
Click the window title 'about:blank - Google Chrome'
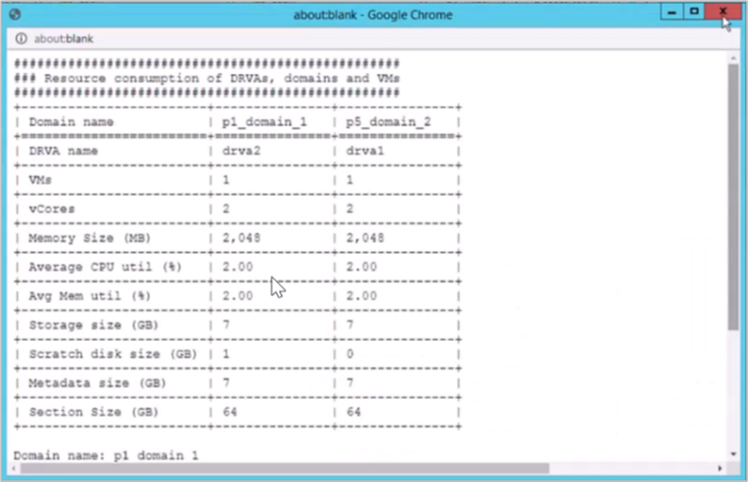372,15
